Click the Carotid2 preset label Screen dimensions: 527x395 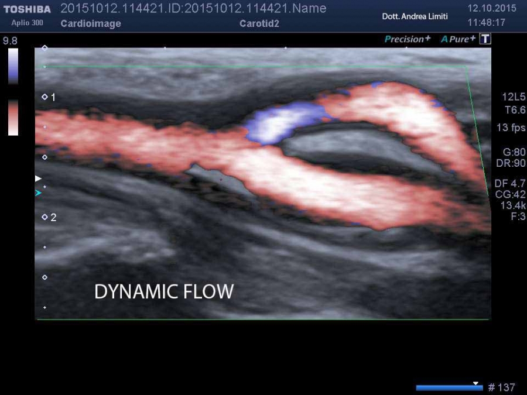pos(259,23)
